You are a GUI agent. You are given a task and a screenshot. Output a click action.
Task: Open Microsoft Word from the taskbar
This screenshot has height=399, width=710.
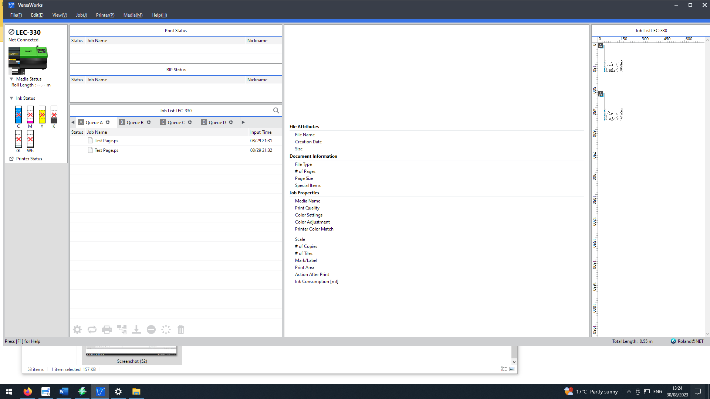(x=64, y=392)
